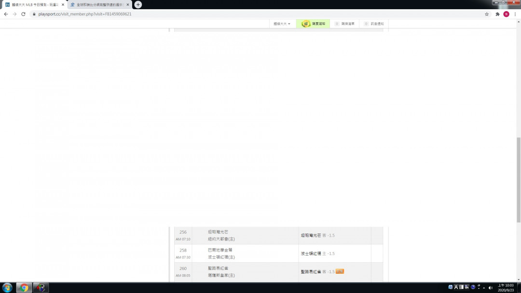Click prediction 聖路易紅雀 客 -1.5
This screenshot has height=293, width=521.
click(x=317, y=272)
